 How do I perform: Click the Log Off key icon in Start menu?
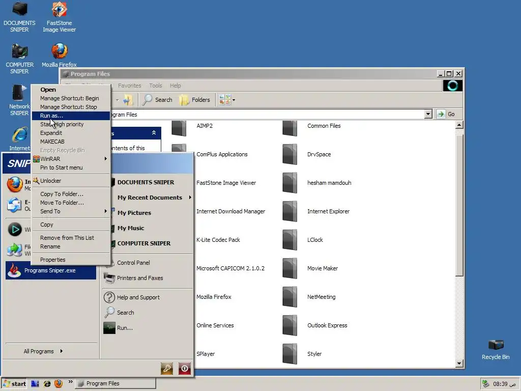pyautogui.click(x=167, y=369)
